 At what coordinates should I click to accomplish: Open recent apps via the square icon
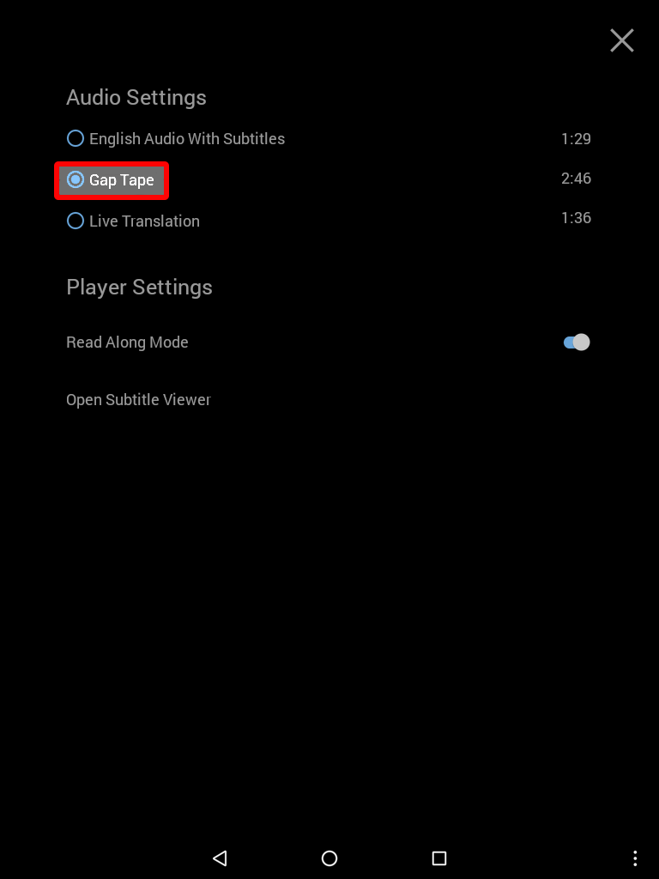(x=439, y=858)
